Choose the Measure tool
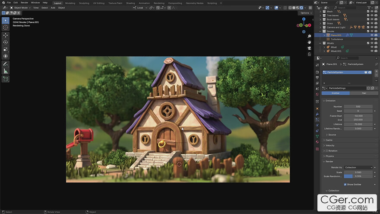 pos(6,71)
